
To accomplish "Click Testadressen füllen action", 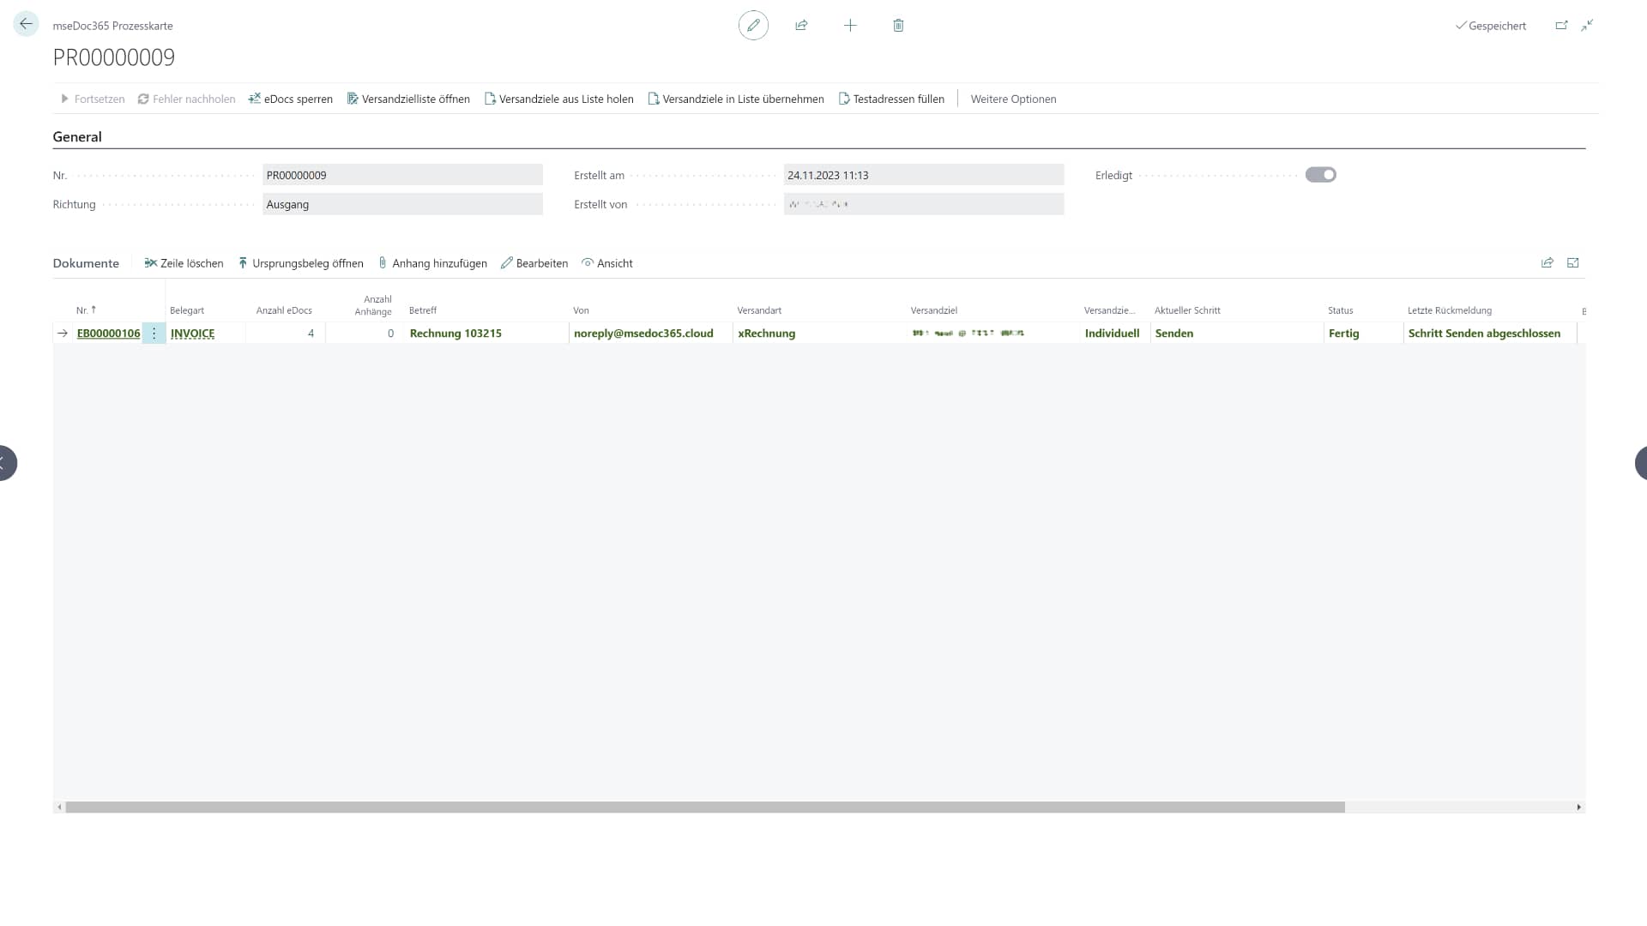I will point(891,99).
